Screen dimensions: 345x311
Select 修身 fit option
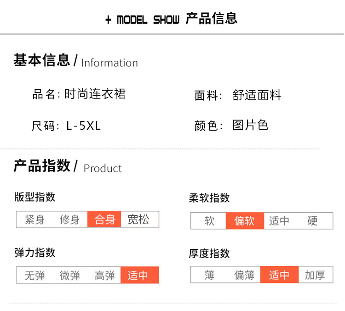69,219
